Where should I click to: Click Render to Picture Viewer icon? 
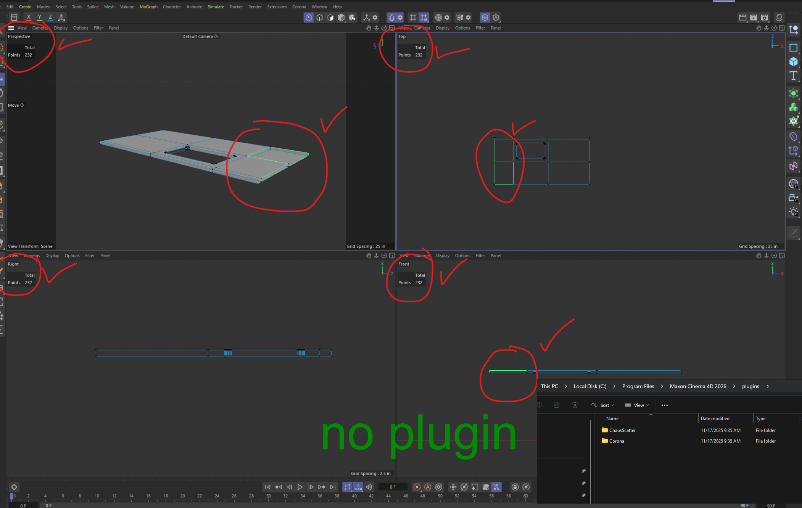click(754, 18)
